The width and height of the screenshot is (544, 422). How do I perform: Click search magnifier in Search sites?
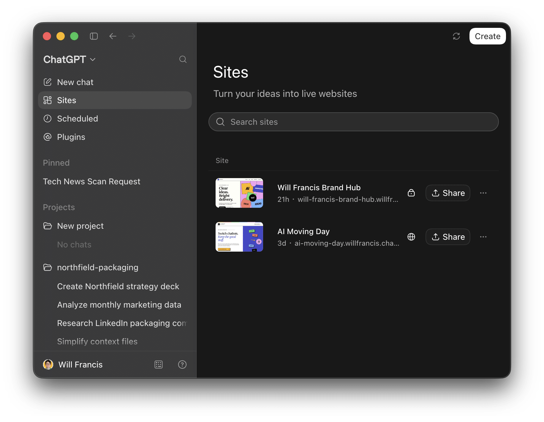220,122
